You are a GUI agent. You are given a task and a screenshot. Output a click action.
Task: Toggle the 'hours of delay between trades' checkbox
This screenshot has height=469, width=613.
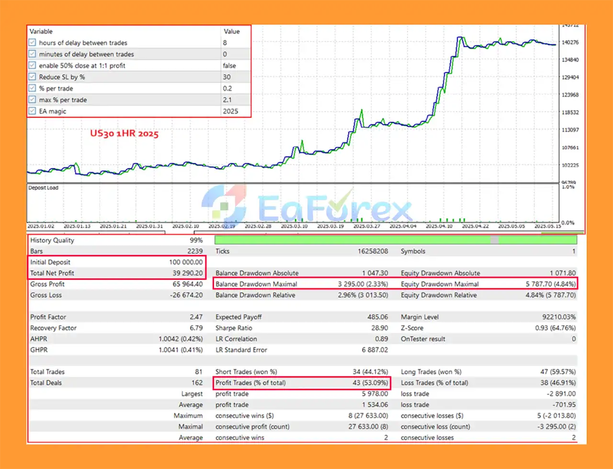pos(33,43)
